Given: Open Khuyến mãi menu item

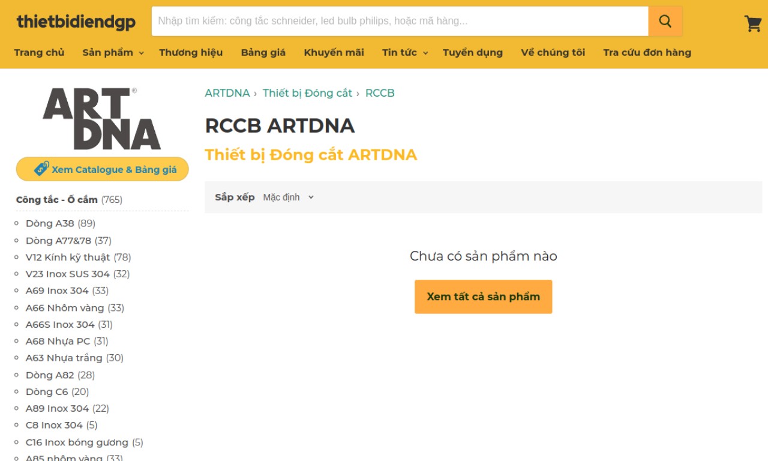Looking at the screenshot, I should [334, 52].
